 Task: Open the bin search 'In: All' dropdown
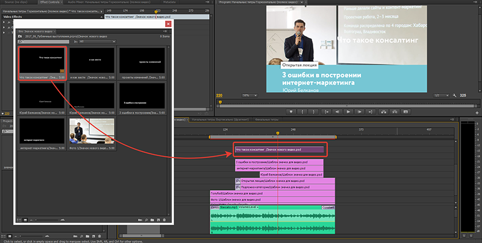[96, 42]
